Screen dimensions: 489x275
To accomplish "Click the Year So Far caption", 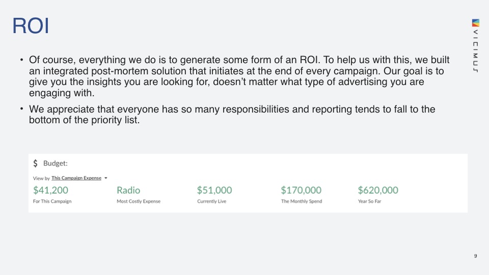I will tap(370, 202).
